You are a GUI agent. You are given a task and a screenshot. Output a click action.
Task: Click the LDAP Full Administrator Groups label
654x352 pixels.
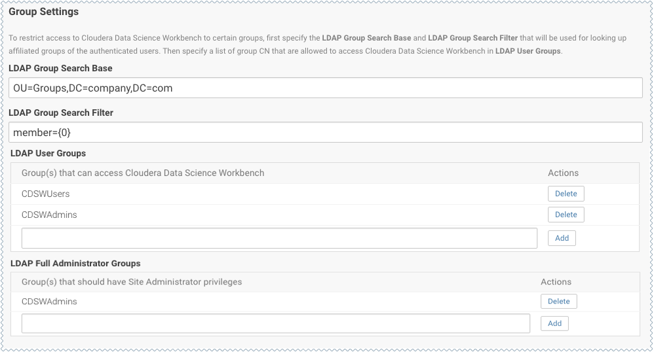click(x=76, y=264)
